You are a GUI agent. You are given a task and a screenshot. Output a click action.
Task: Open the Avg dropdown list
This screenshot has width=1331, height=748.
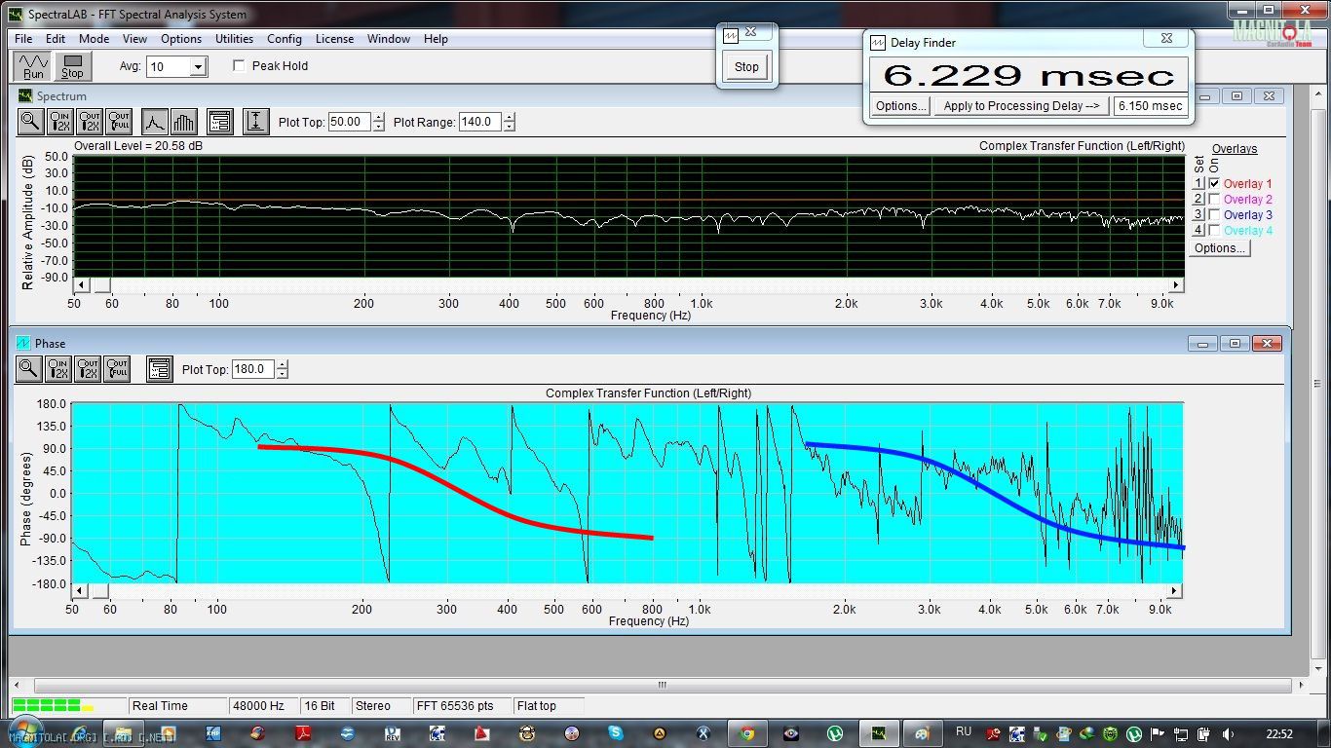pyautogui.click(x=198, y=67)
